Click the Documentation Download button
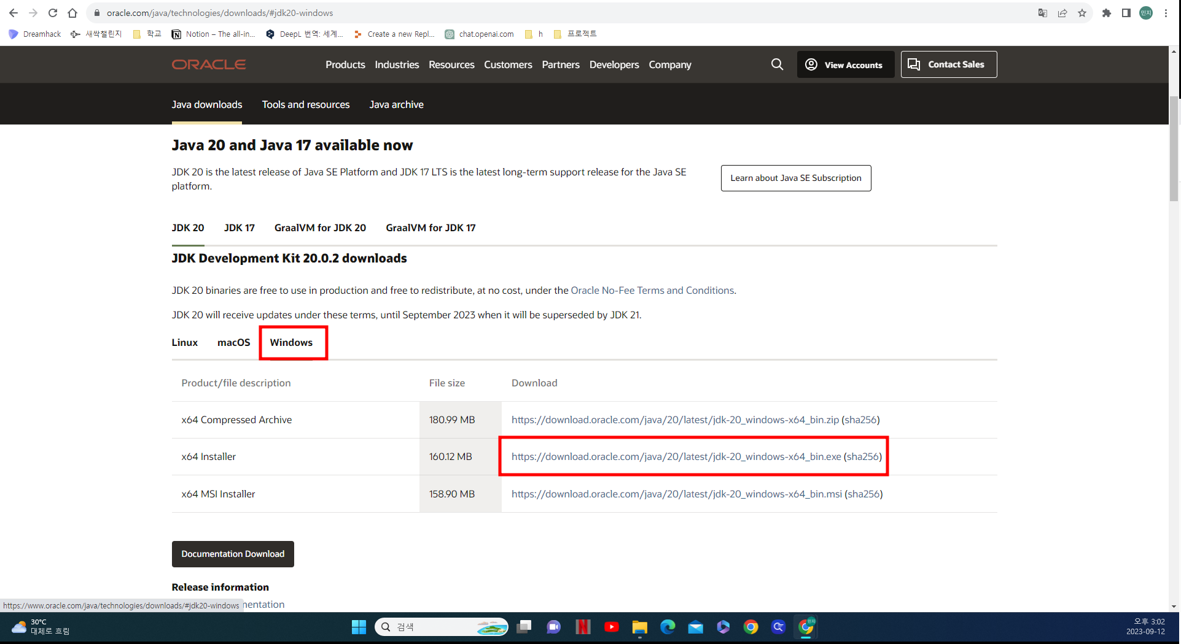The height and width of the screenshot is (644, 1181). pyautogui.click(x=233, y=554)
